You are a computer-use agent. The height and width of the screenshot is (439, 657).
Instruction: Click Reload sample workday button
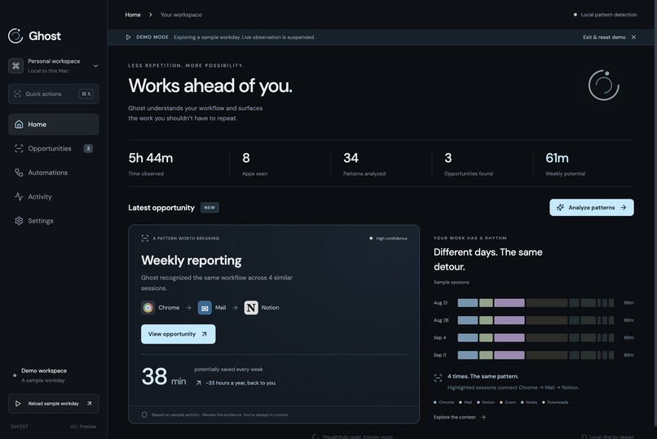coord(54,403)
